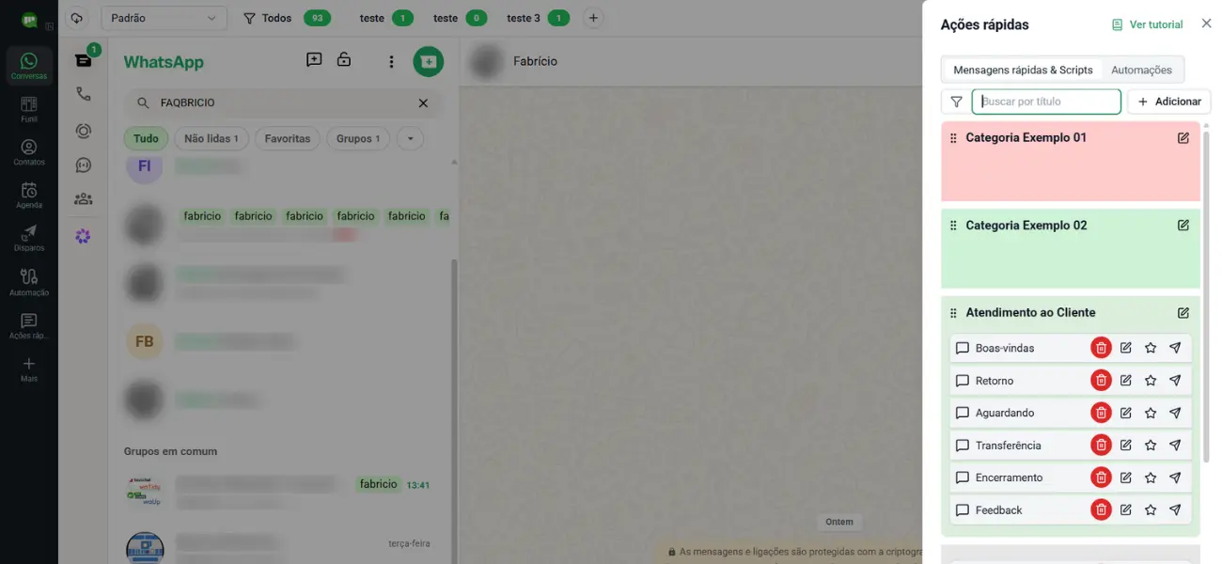Open Conversas in left sidebar
The height and width of the screenshot is (564, 1222).
click(29, 66)
